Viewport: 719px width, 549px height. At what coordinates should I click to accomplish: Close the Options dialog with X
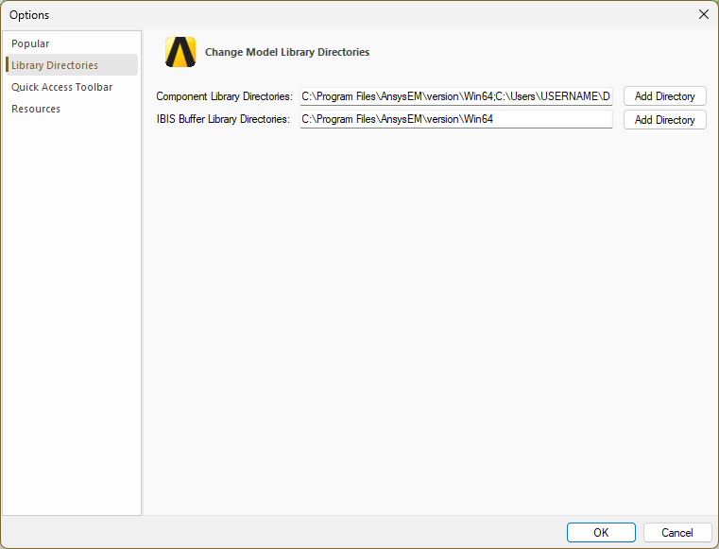click(x=703, y=14)
